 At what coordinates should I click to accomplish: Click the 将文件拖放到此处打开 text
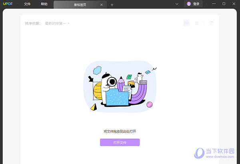pos(120,131)
